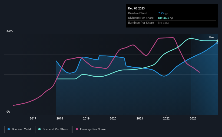Click the 8.0% y-axis label
Screen dimensions: 222x137
(10, 31)
